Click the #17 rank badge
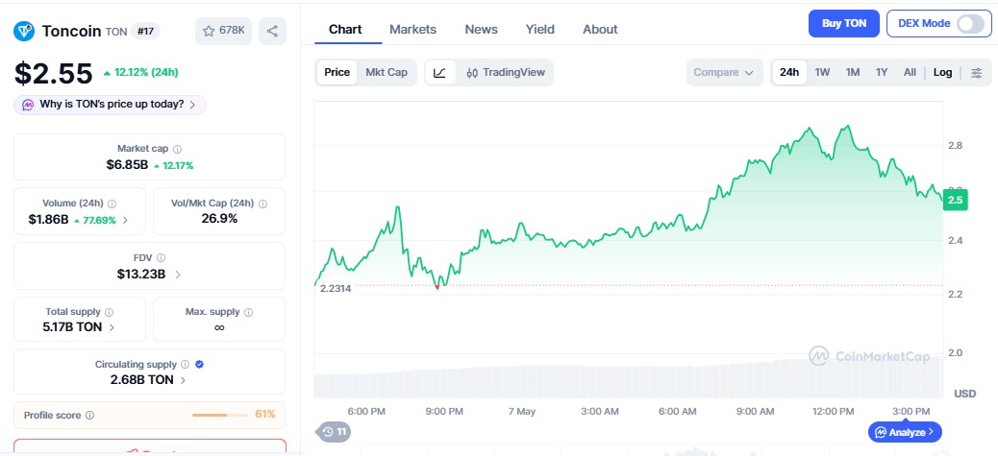This screenshot has width=998, height=456. 146,31
